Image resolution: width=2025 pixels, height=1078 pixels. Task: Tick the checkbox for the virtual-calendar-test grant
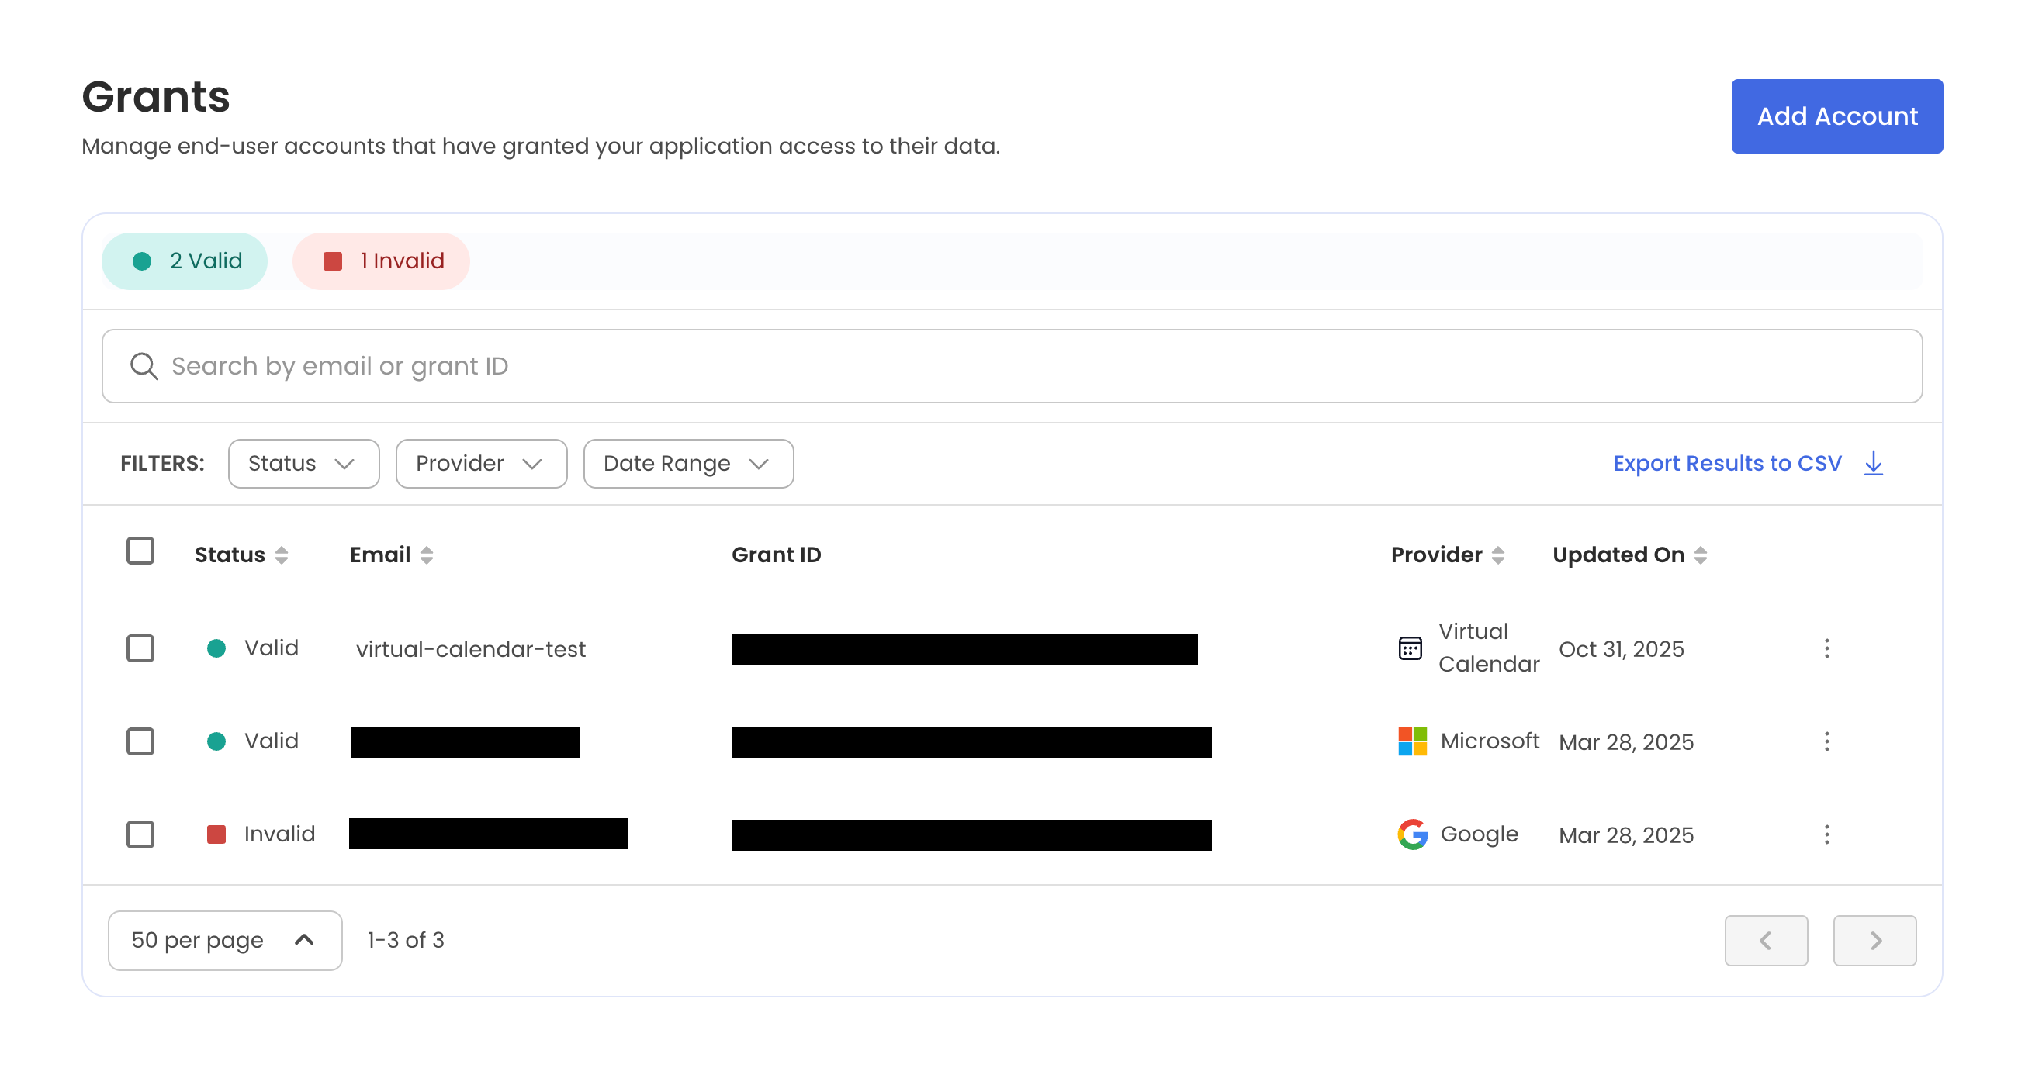[140, 648]
